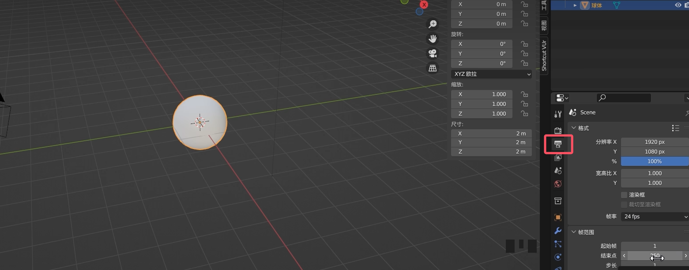Click the resolution percentage 100% slider
689x270 pixels.
655,161
